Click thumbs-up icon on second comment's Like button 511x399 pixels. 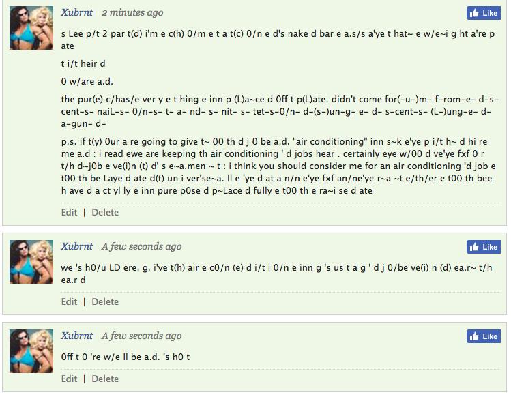click(474, 247)
